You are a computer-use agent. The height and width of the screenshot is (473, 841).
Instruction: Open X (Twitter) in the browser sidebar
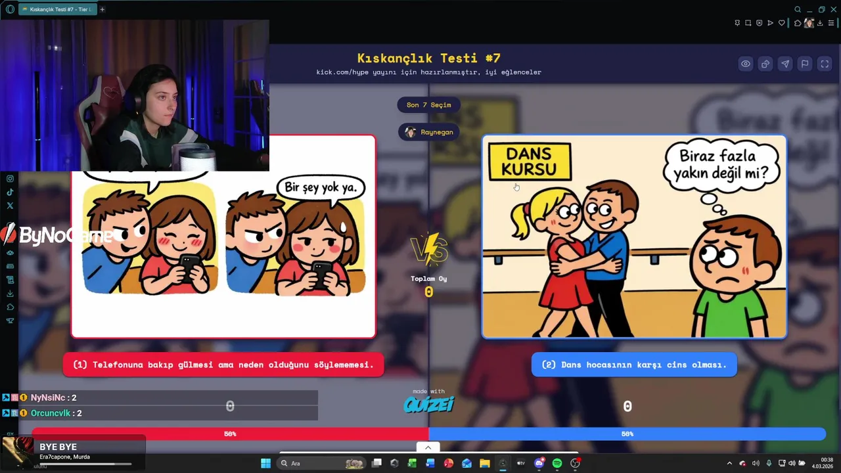pyautogui.click(x=10, y=206)
